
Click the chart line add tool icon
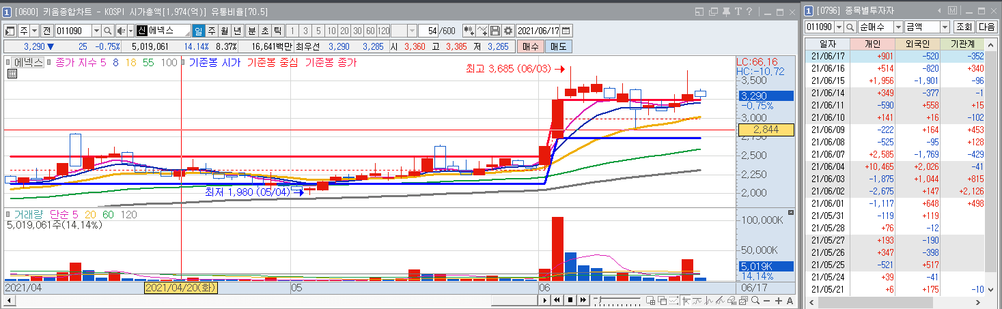coord(482,31)
